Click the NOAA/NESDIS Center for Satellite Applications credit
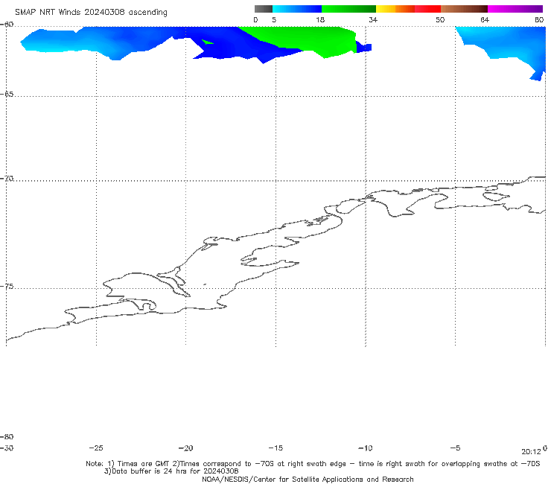551x484 pixels. tap(308, 479)
